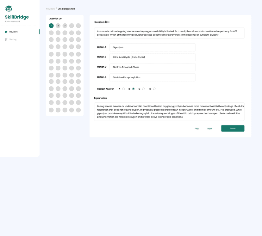Screen dimensions: 262x236
Task: Save the question with the Save button
Action: [233, 128]
